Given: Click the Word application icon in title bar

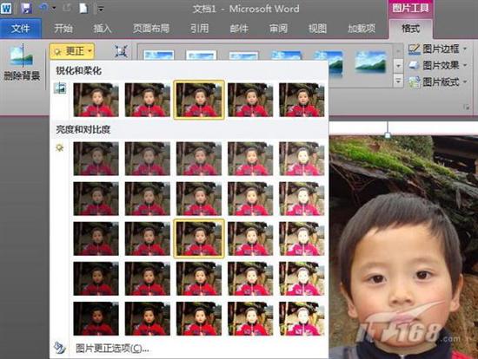Looking at the screenshot, I should [x=6, y=8].
